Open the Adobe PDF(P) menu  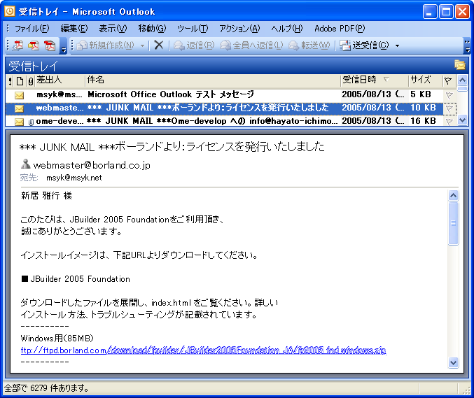coord(340,29)
